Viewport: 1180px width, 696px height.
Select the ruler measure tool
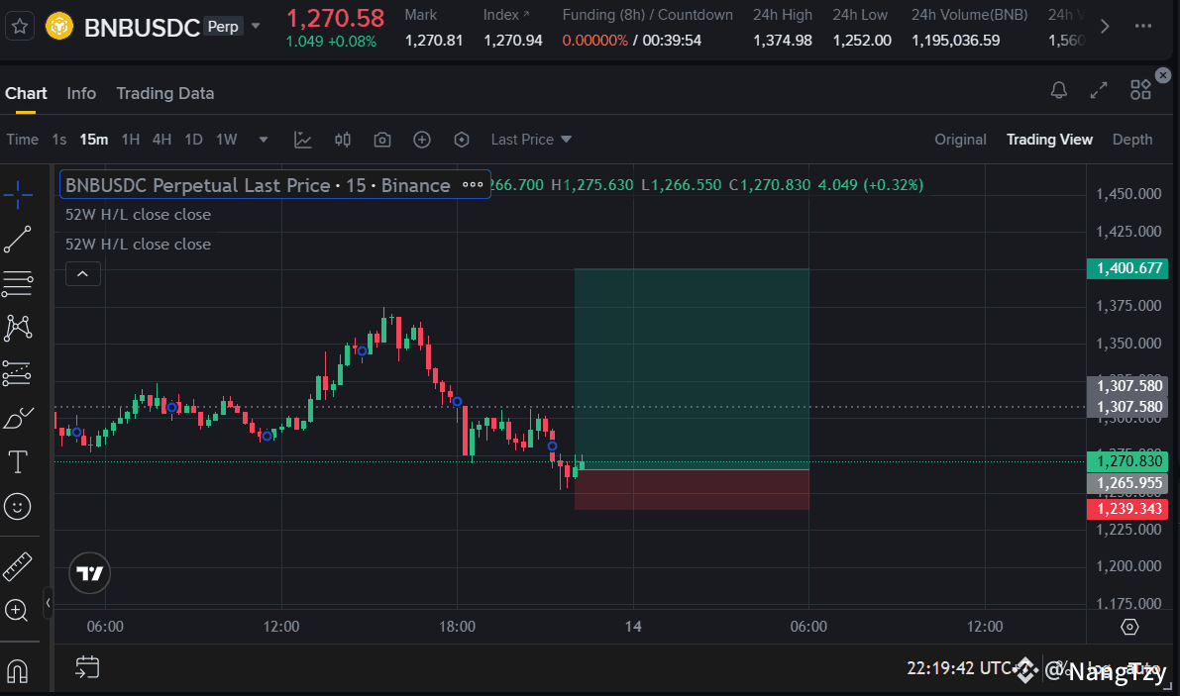click(17, 566)
